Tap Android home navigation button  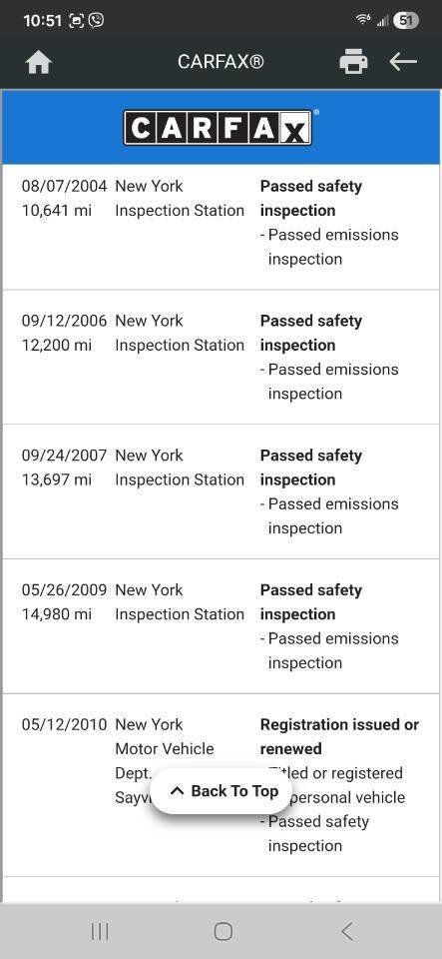pos(222,931)
